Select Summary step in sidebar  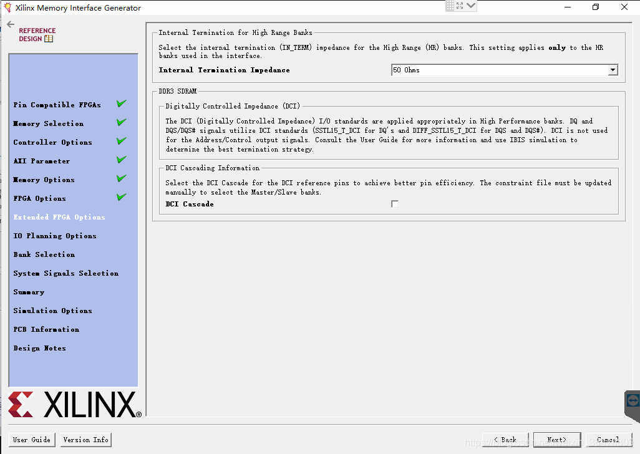(x=29, y=292)
